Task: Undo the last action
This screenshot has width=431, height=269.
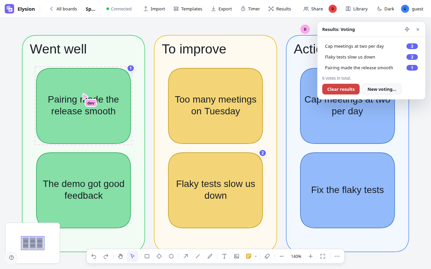Action: click(x=94, y=256)
